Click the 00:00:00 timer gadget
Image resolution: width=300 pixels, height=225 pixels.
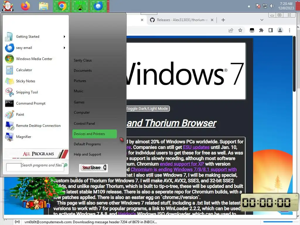270,202
